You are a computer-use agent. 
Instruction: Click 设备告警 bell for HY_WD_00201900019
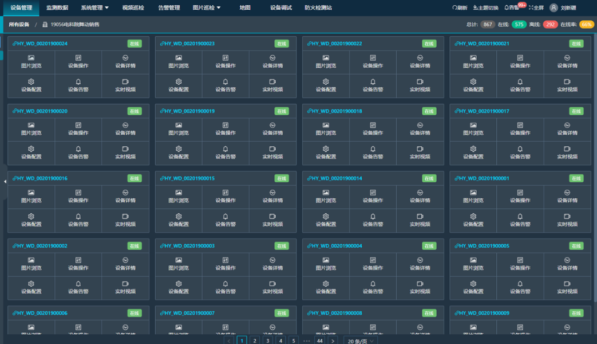tap(226, 152)
